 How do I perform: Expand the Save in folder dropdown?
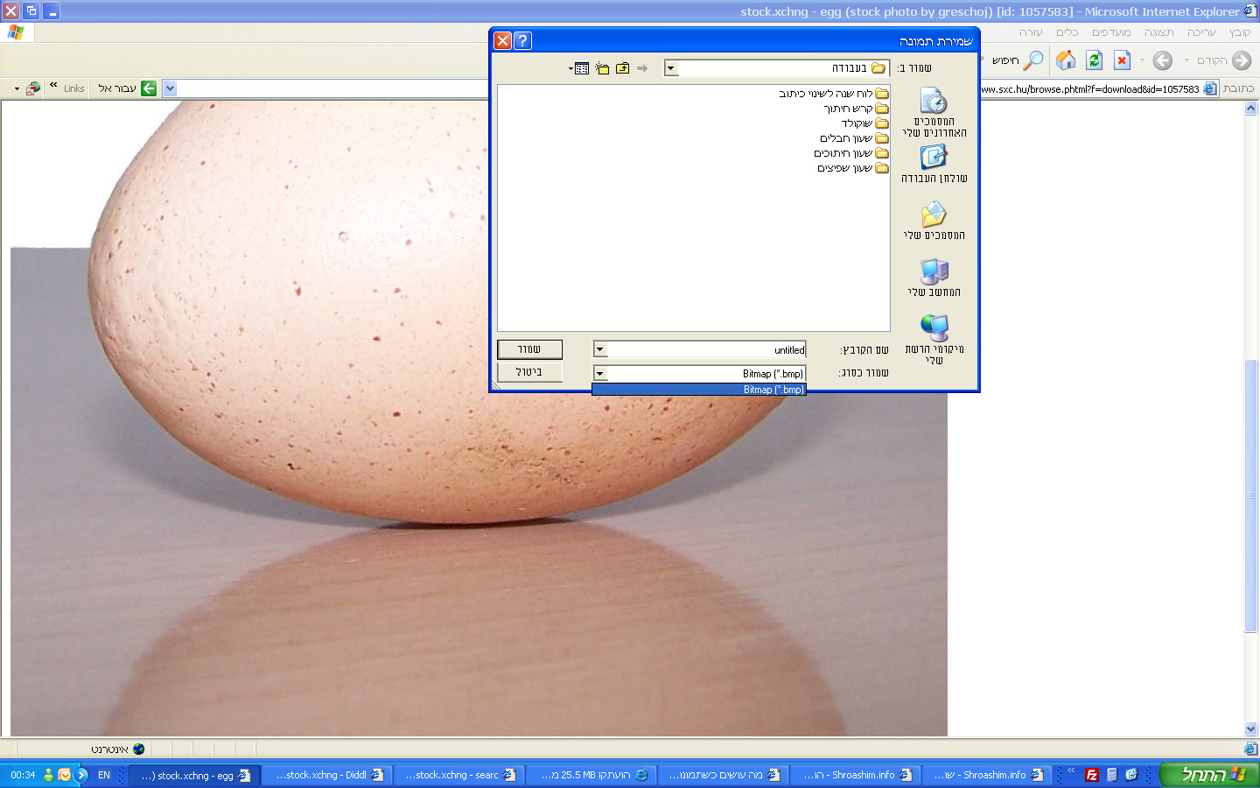point(671,68)
